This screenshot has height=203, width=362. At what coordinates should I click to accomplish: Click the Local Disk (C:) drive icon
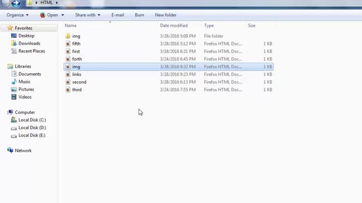(14, 120)
